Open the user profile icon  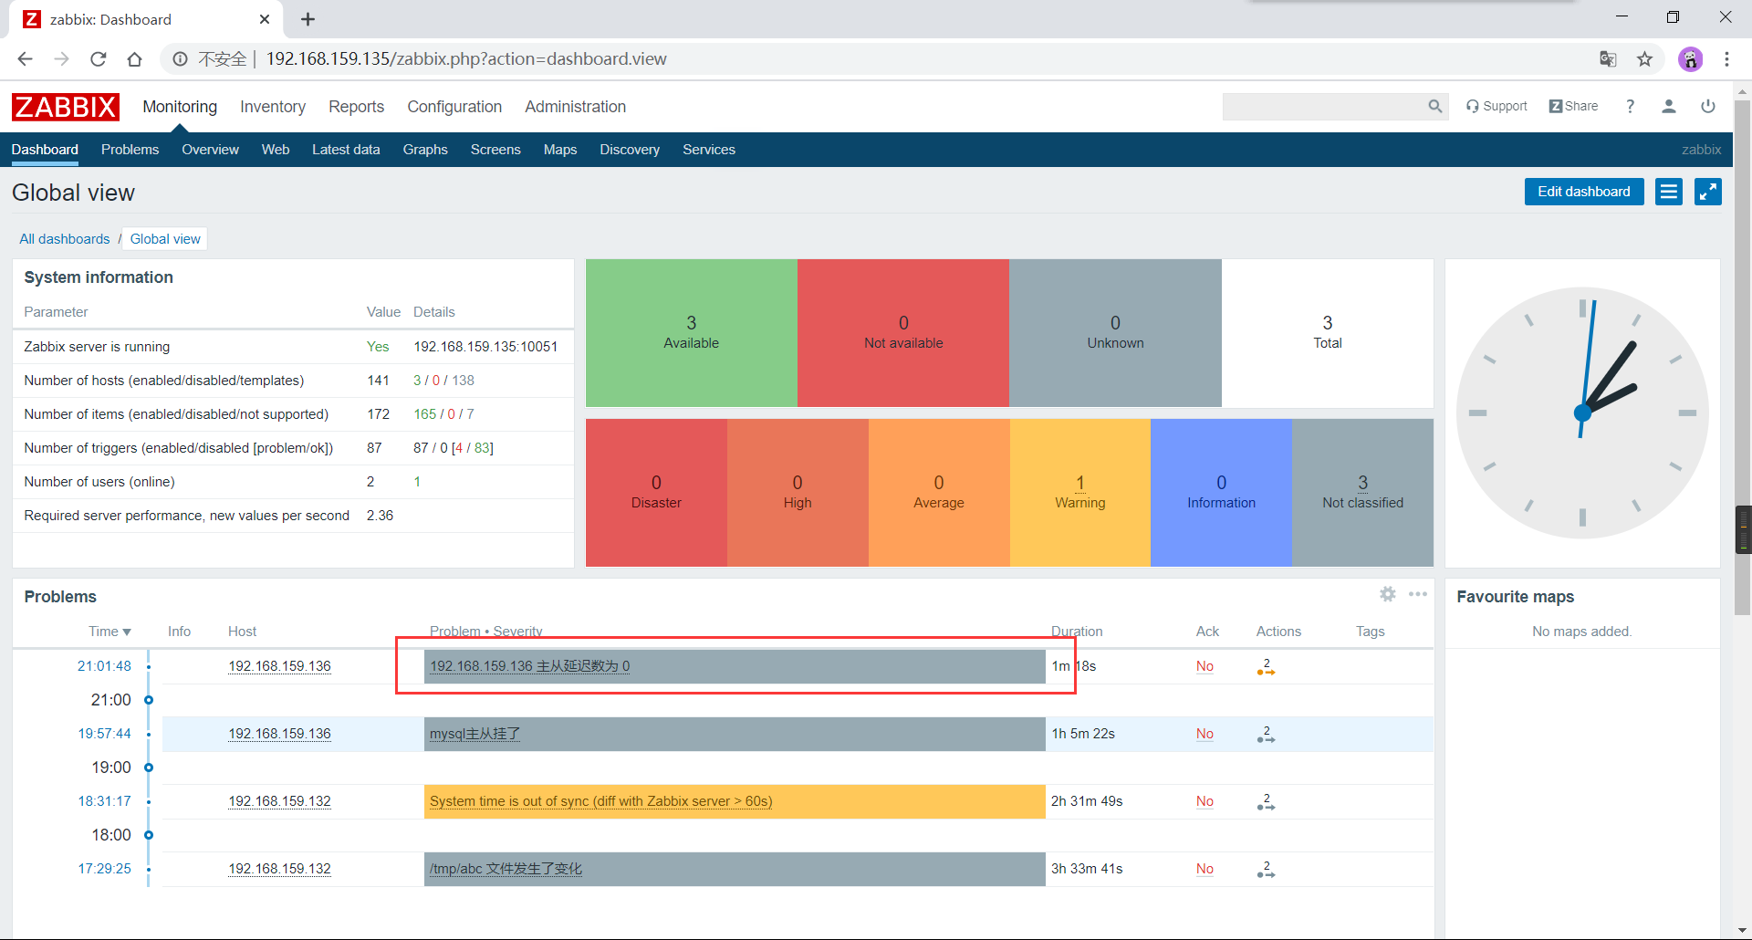coord(1669,107)
